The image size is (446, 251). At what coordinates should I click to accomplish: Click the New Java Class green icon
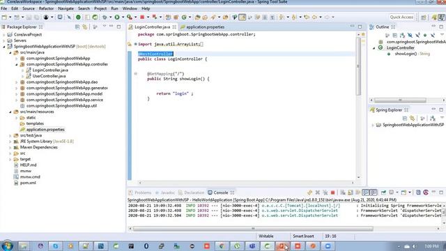[184, 17]
